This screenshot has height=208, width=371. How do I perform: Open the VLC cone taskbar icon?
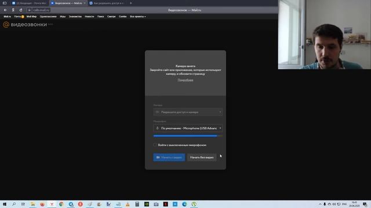128,204
